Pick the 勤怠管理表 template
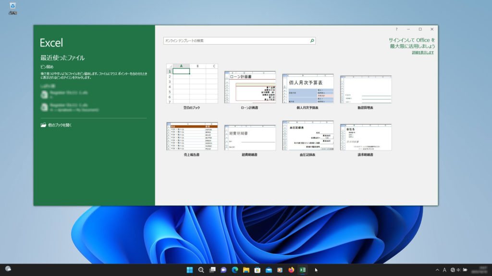Image resolution: width=492 pixels, height=276 pixels. coord(366,89)
